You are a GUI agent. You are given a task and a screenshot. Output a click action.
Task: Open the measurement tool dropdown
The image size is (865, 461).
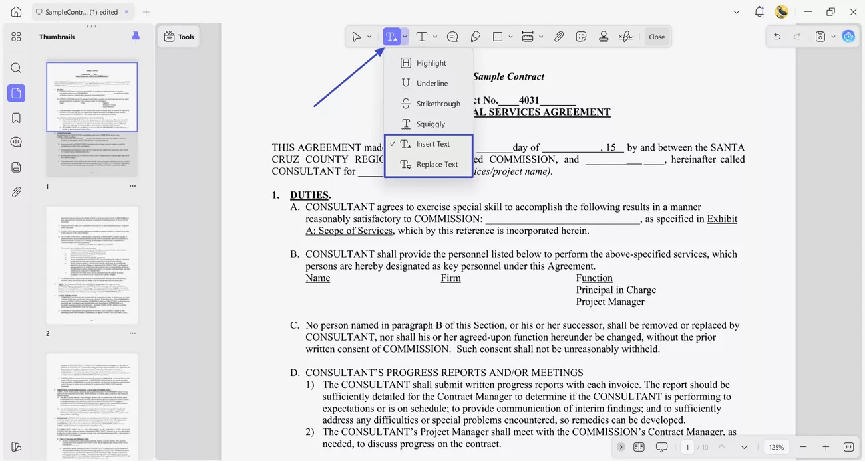542,36
